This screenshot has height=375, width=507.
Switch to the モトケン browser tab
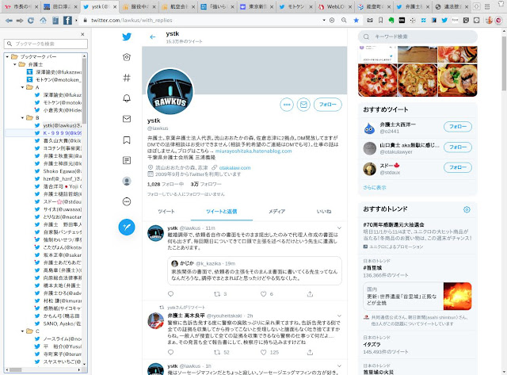point(295,7)
